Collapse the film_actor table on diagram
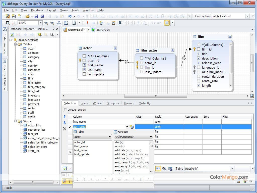Screen dimensions: 257x193 (173, 50)
